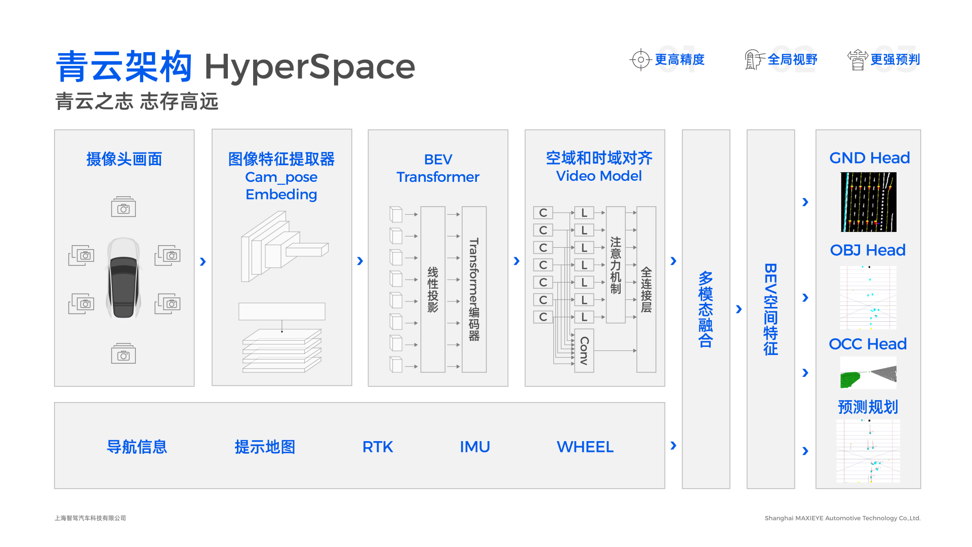Click the 提示地图 input label
The height and width of the screenshot is (547, 972).
coord(265,447)
